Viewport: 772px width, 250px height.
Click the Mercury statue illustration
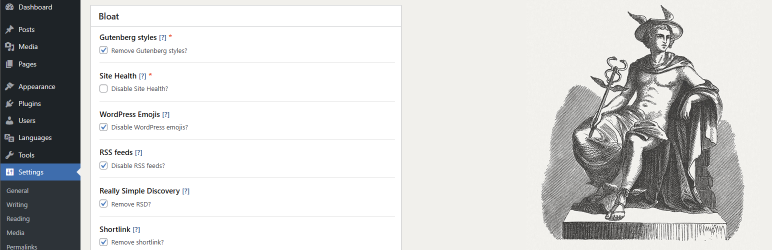[645, 125]
